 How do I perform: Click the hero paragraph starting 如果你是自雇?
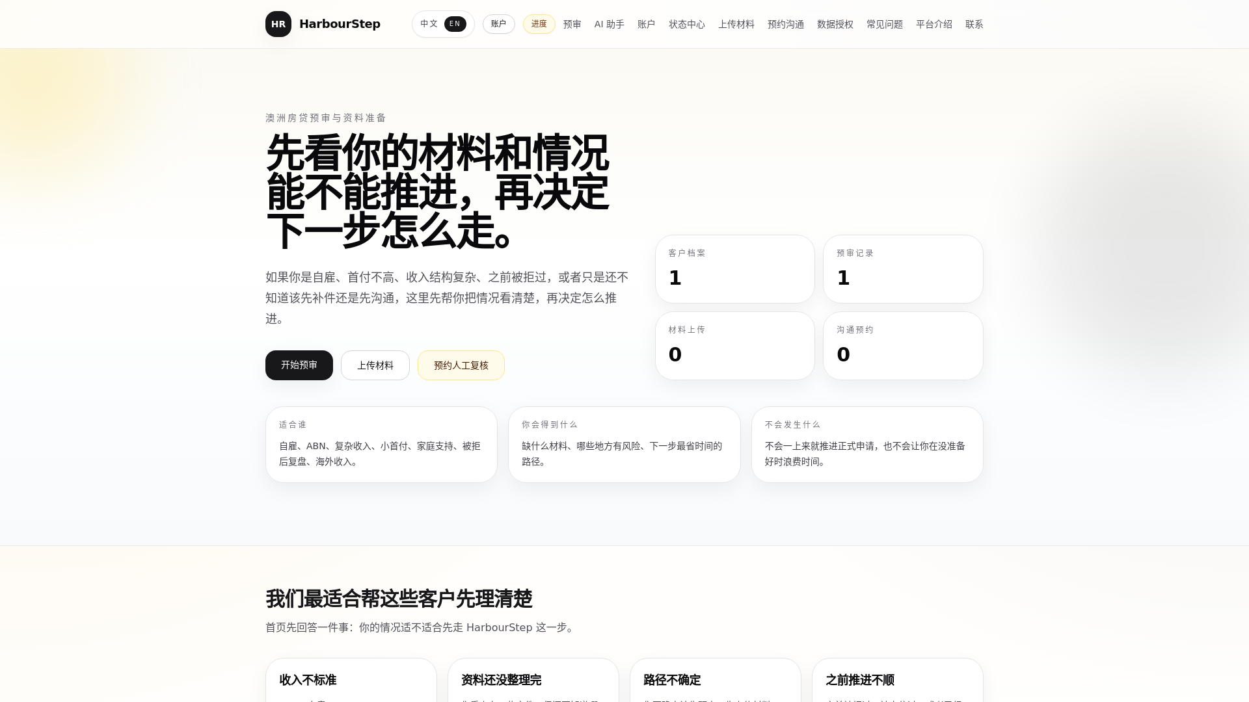click(448, 298)
